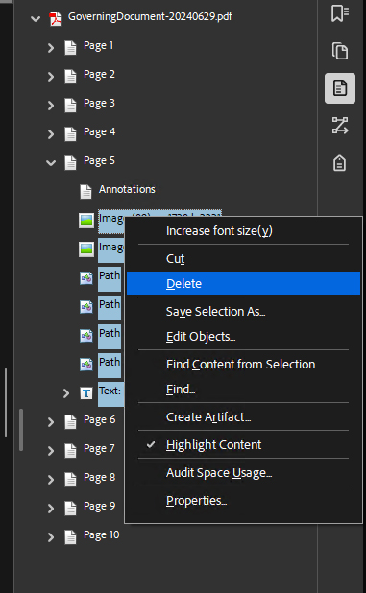Click the third Path object icon
The width and height of the screenshot is (366, 593).
(x=86, y=336)
